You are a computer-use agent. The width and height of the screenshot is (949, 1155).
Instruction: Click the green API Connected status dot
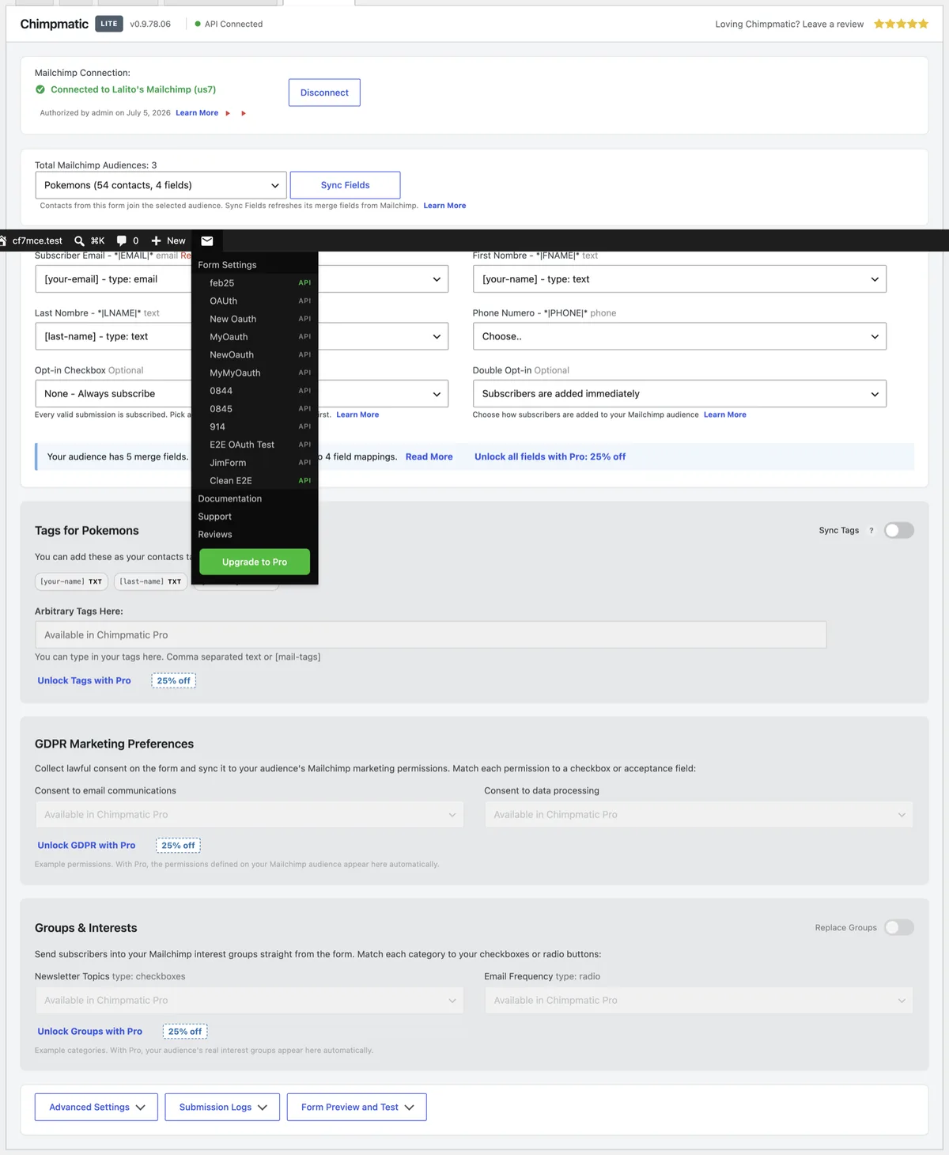click(x=198, y=24)
